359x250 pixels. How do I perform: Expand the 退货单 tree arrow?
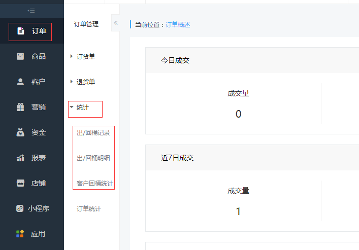72,82
